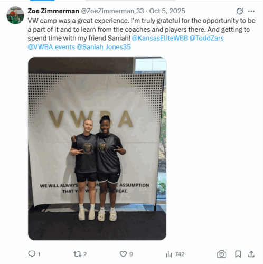Click the Zoe Zimmerman display name
The image size is (263, 264).
pyautogui.click(x=53, y=11)
